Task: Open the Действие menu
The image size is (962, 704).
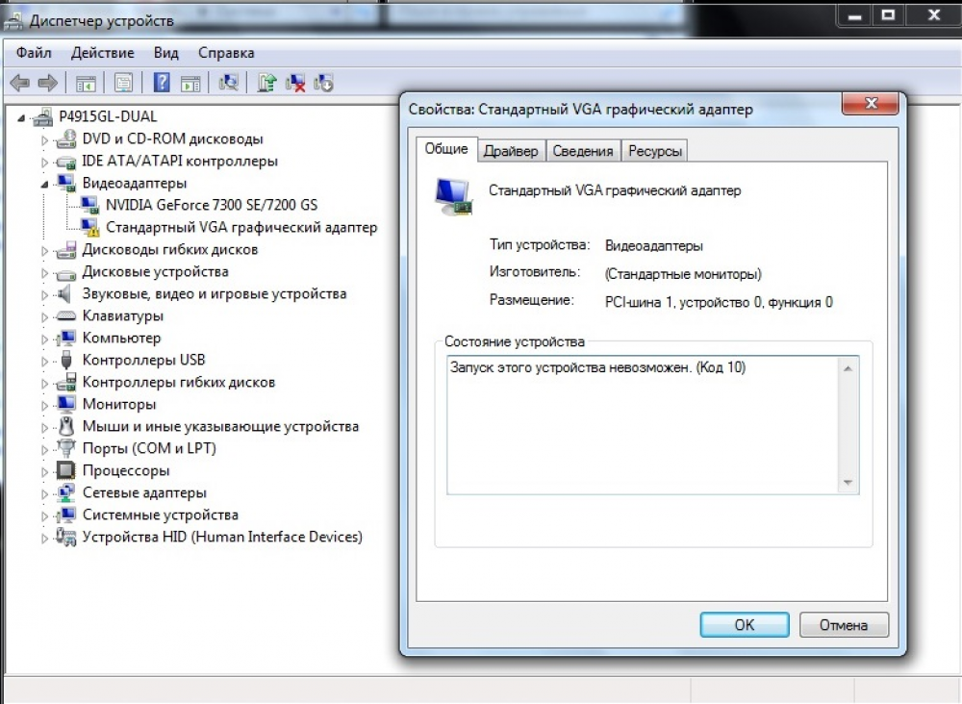Action: pos(102,53)
